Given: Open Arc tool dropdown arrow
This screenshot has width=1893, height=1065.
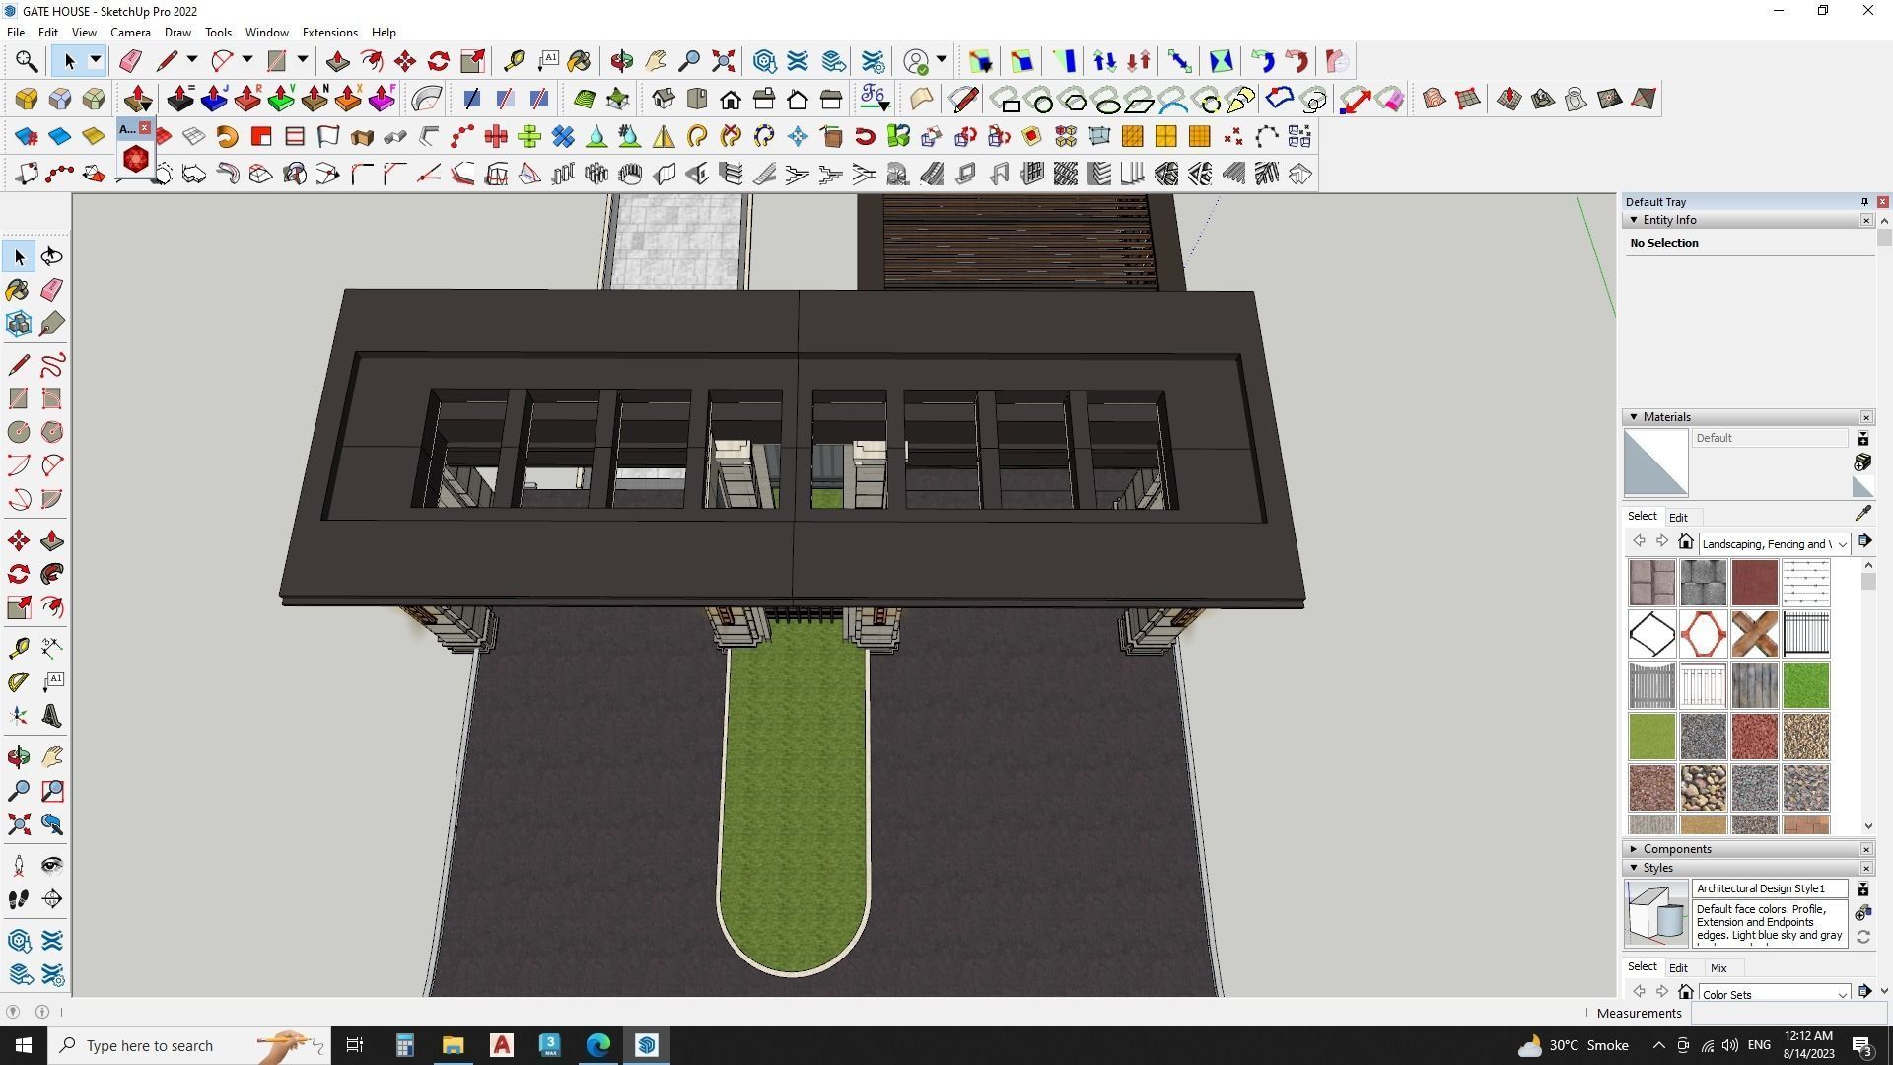Looking at the screenshot, I should [247, 61].
